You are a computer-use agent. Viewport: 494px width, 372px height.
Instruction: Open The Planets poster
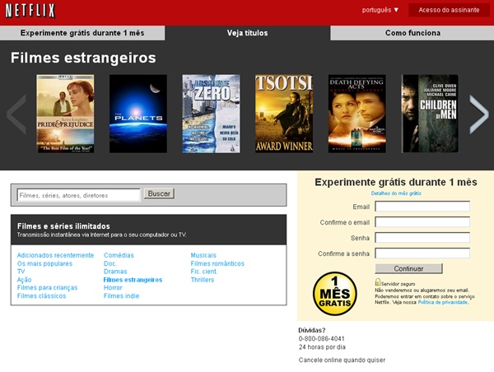point(138,114)
